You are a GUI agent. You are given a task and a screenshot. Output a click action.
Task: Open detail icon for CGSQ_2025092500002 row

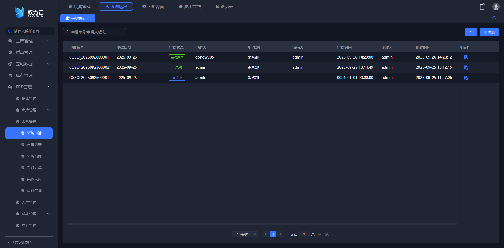[x=465, y=67]
